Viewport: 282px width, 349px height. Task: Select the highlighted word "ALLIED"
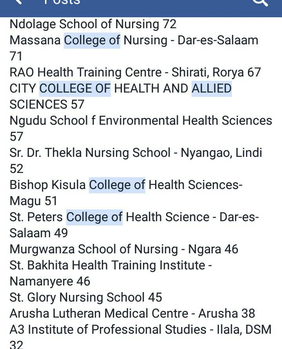pyautogui.click(x=211, y=89)
